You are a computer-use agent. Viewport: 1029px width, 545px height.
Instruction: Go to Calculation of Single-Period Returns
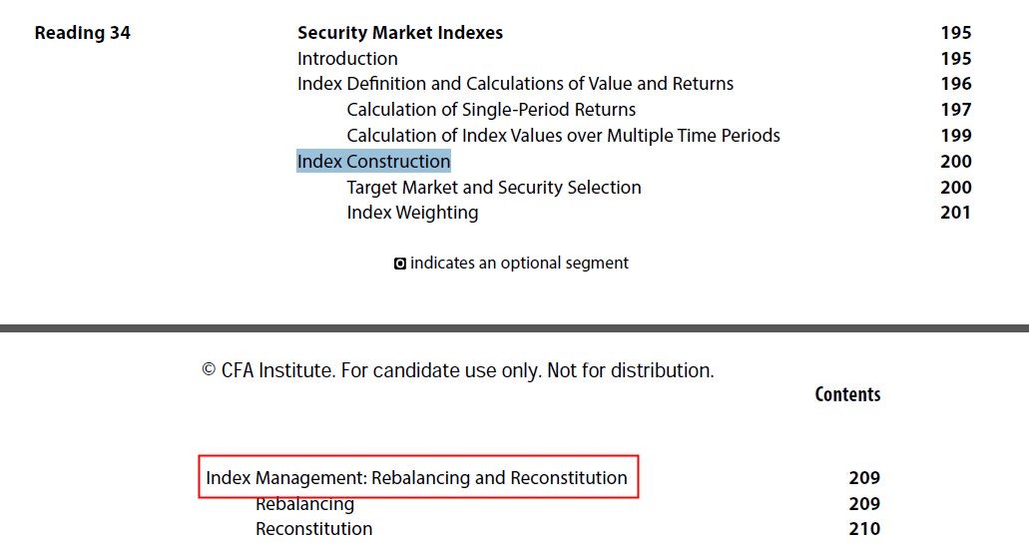tap(491, 110)
